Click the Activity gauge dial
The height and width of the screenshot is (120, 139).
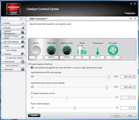(x=36, y=50)
